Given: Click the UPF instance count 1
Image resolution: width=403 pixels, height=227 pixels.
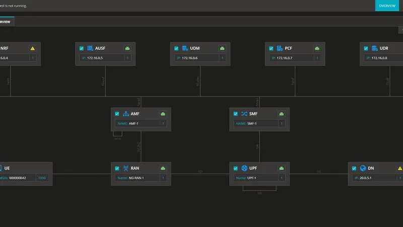Looking at the screenshot, I should [x=282, y=178].
